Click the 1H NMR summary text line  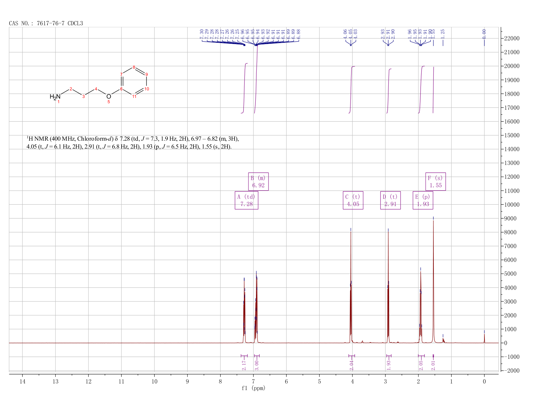pos(135,143)
